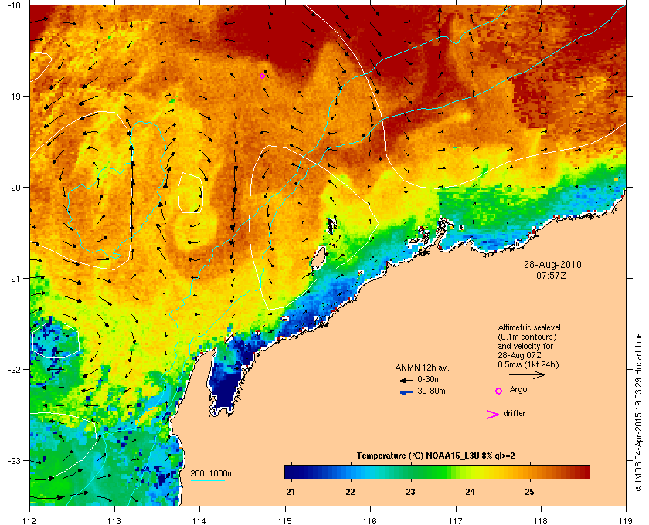This screenshot has height=525, width=649.
Task: Click the longitude axis label 116
Action: click(x=370, y=521)
